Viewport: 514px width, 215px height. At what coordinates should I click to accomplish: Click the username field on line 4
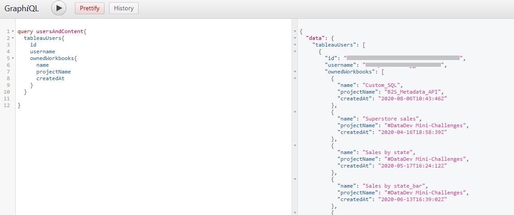coord(43,52)
